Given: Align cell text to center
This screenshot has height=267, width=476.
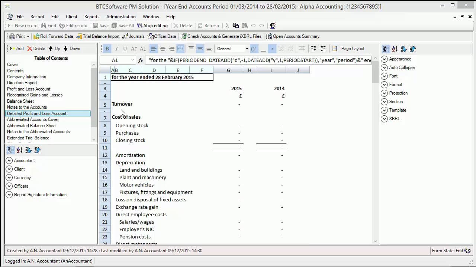Looking at the screenshot, I should (x=163, y=49).
